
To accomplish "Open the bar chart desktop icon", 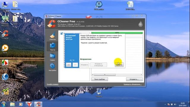I will 5,91.
